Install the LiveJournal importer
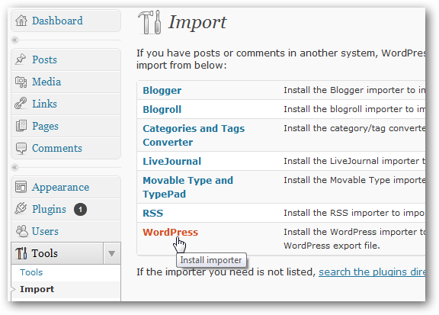Image resolution: width=439 pixels, height=315 pixels. tap(172, 162)
